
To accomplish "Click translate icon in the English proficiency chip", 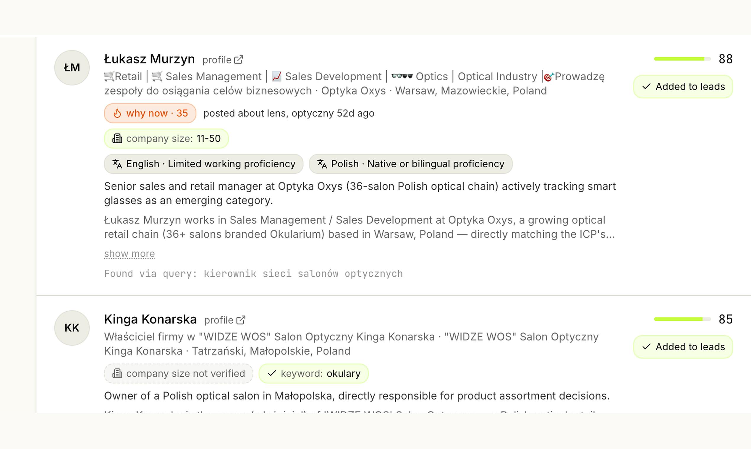I will [x=117, y=164].
